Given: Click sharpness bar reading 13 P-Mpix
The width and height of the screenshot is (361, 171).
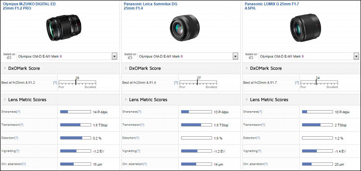Looking at the screenshot, I should 196,112.
